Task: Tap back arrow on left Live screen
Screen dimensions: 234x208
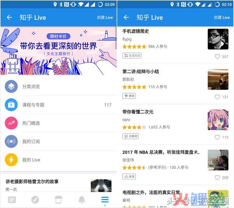Action: coord(9,18)
